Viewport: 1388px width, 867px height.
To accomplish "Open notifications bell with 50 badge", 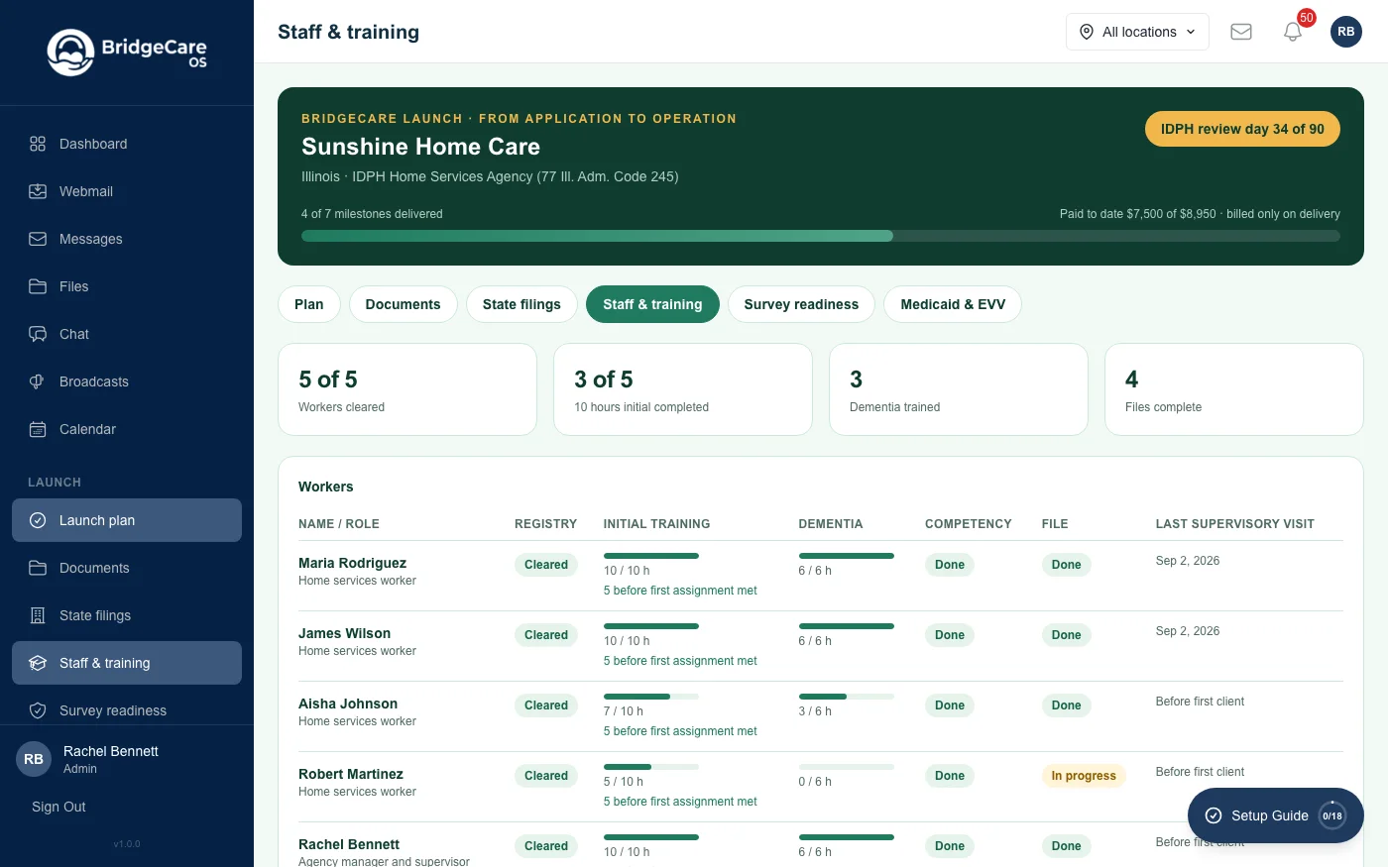I will coord(1293,32).
